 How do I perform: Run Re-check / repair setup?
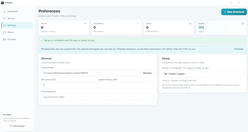click(203, 74)
